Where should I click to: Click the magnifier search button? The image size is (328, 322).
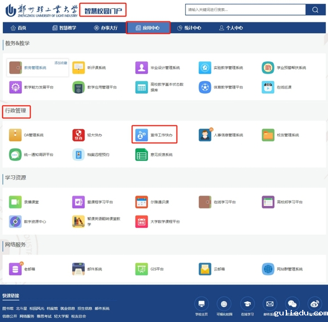315,10
